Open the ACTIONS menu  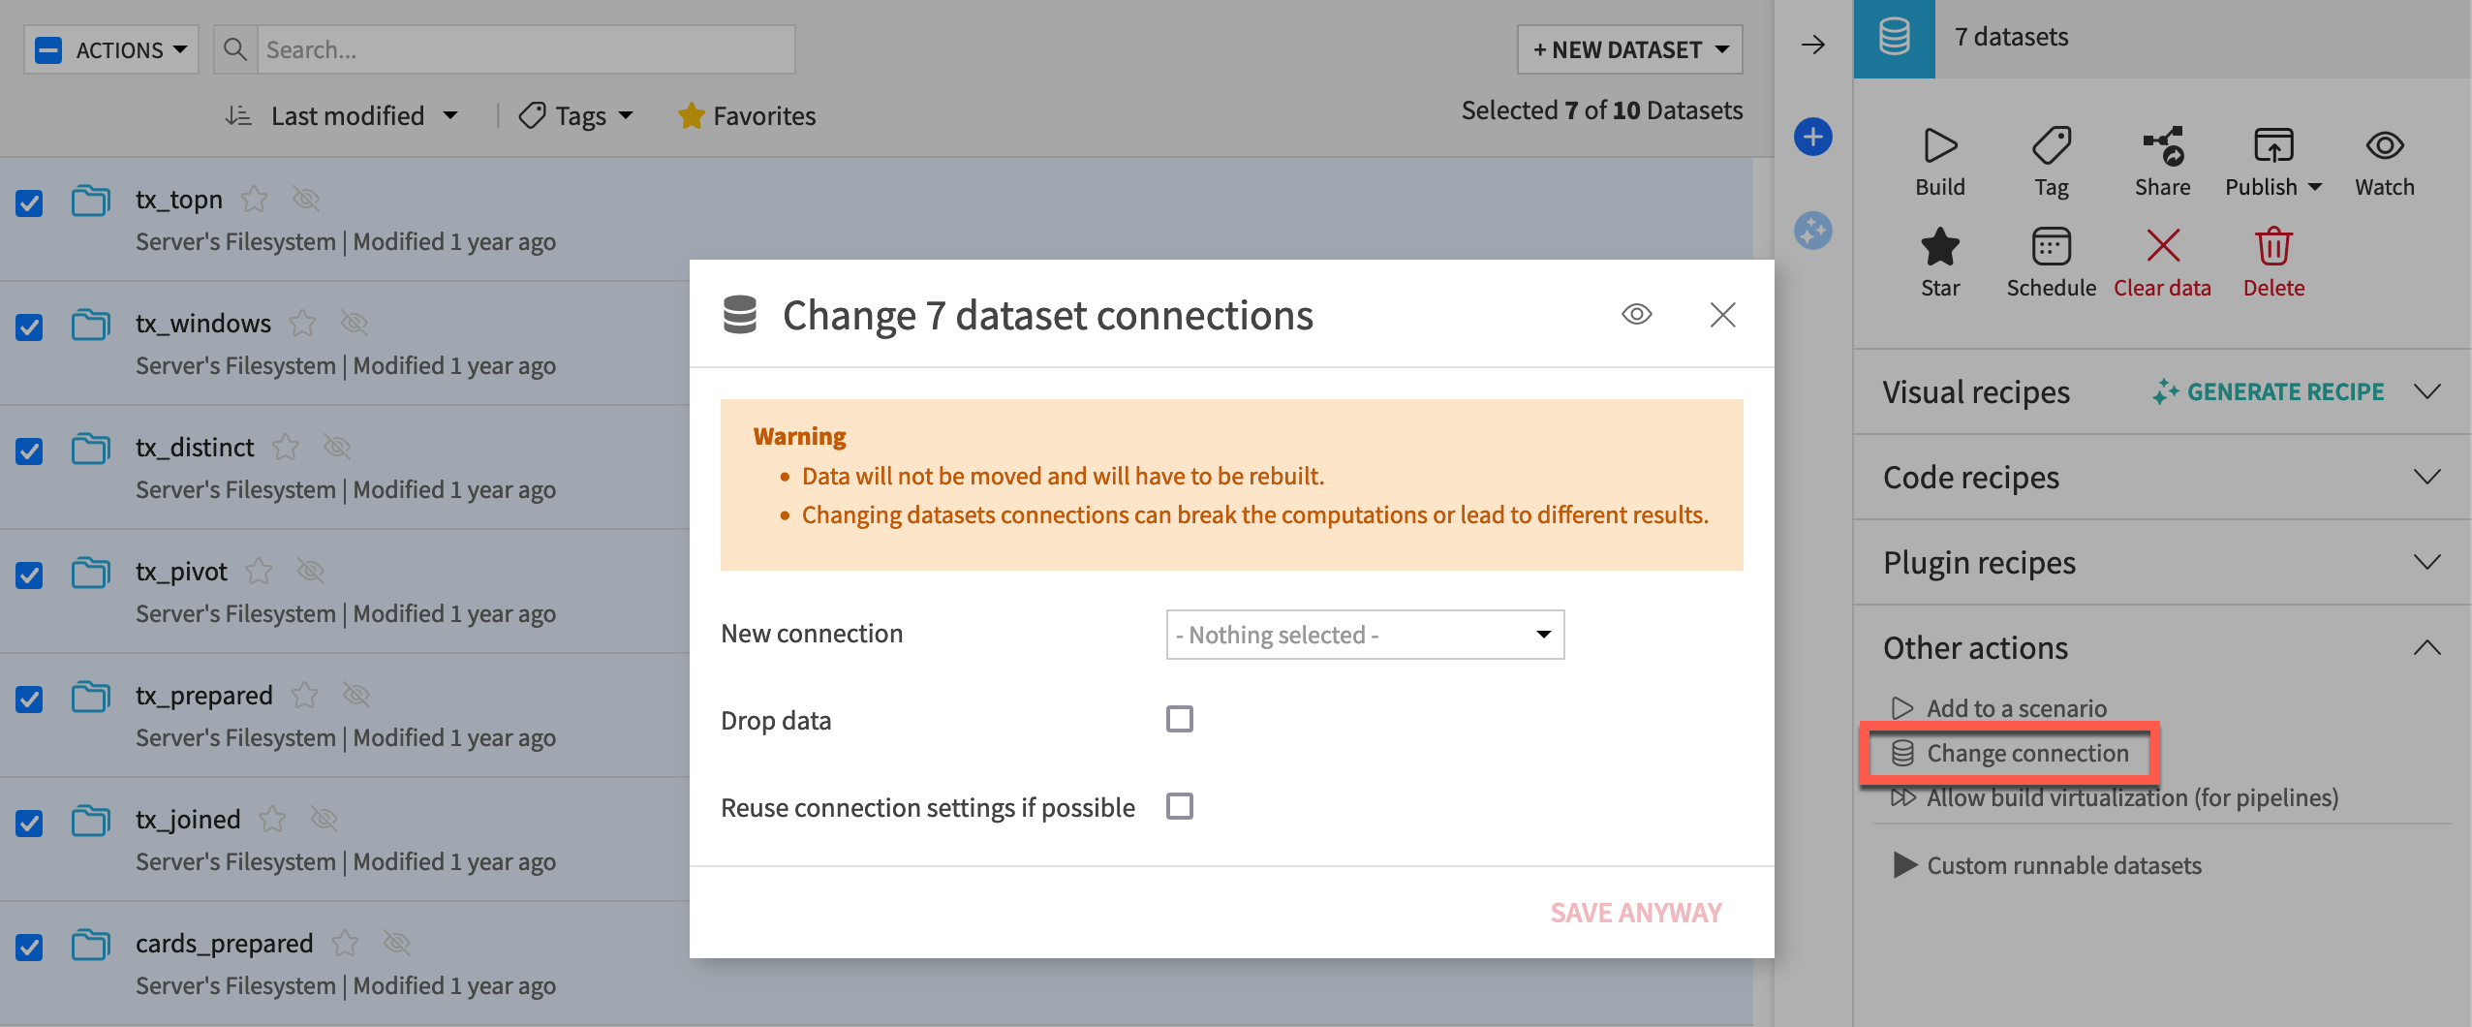[x=109, y=49]
